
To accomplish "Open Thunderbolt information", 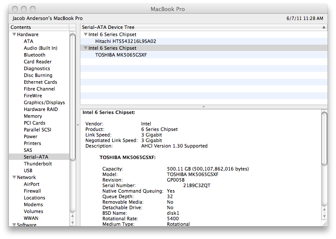I will (38, 164).
